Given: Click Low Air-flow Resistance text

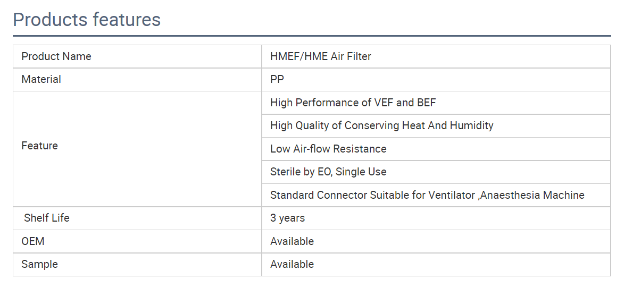Looking at the screenshot, I should [x=328, y=149].
